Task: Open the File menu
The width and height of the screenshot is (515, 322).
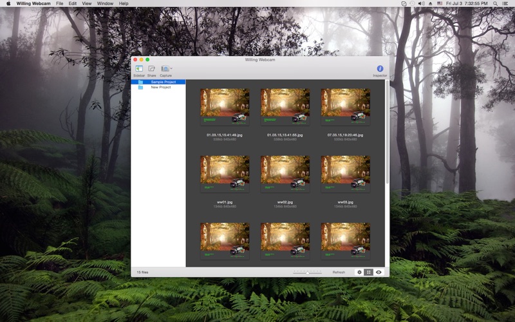Action: pyautogui.click(x=59, y=3)
